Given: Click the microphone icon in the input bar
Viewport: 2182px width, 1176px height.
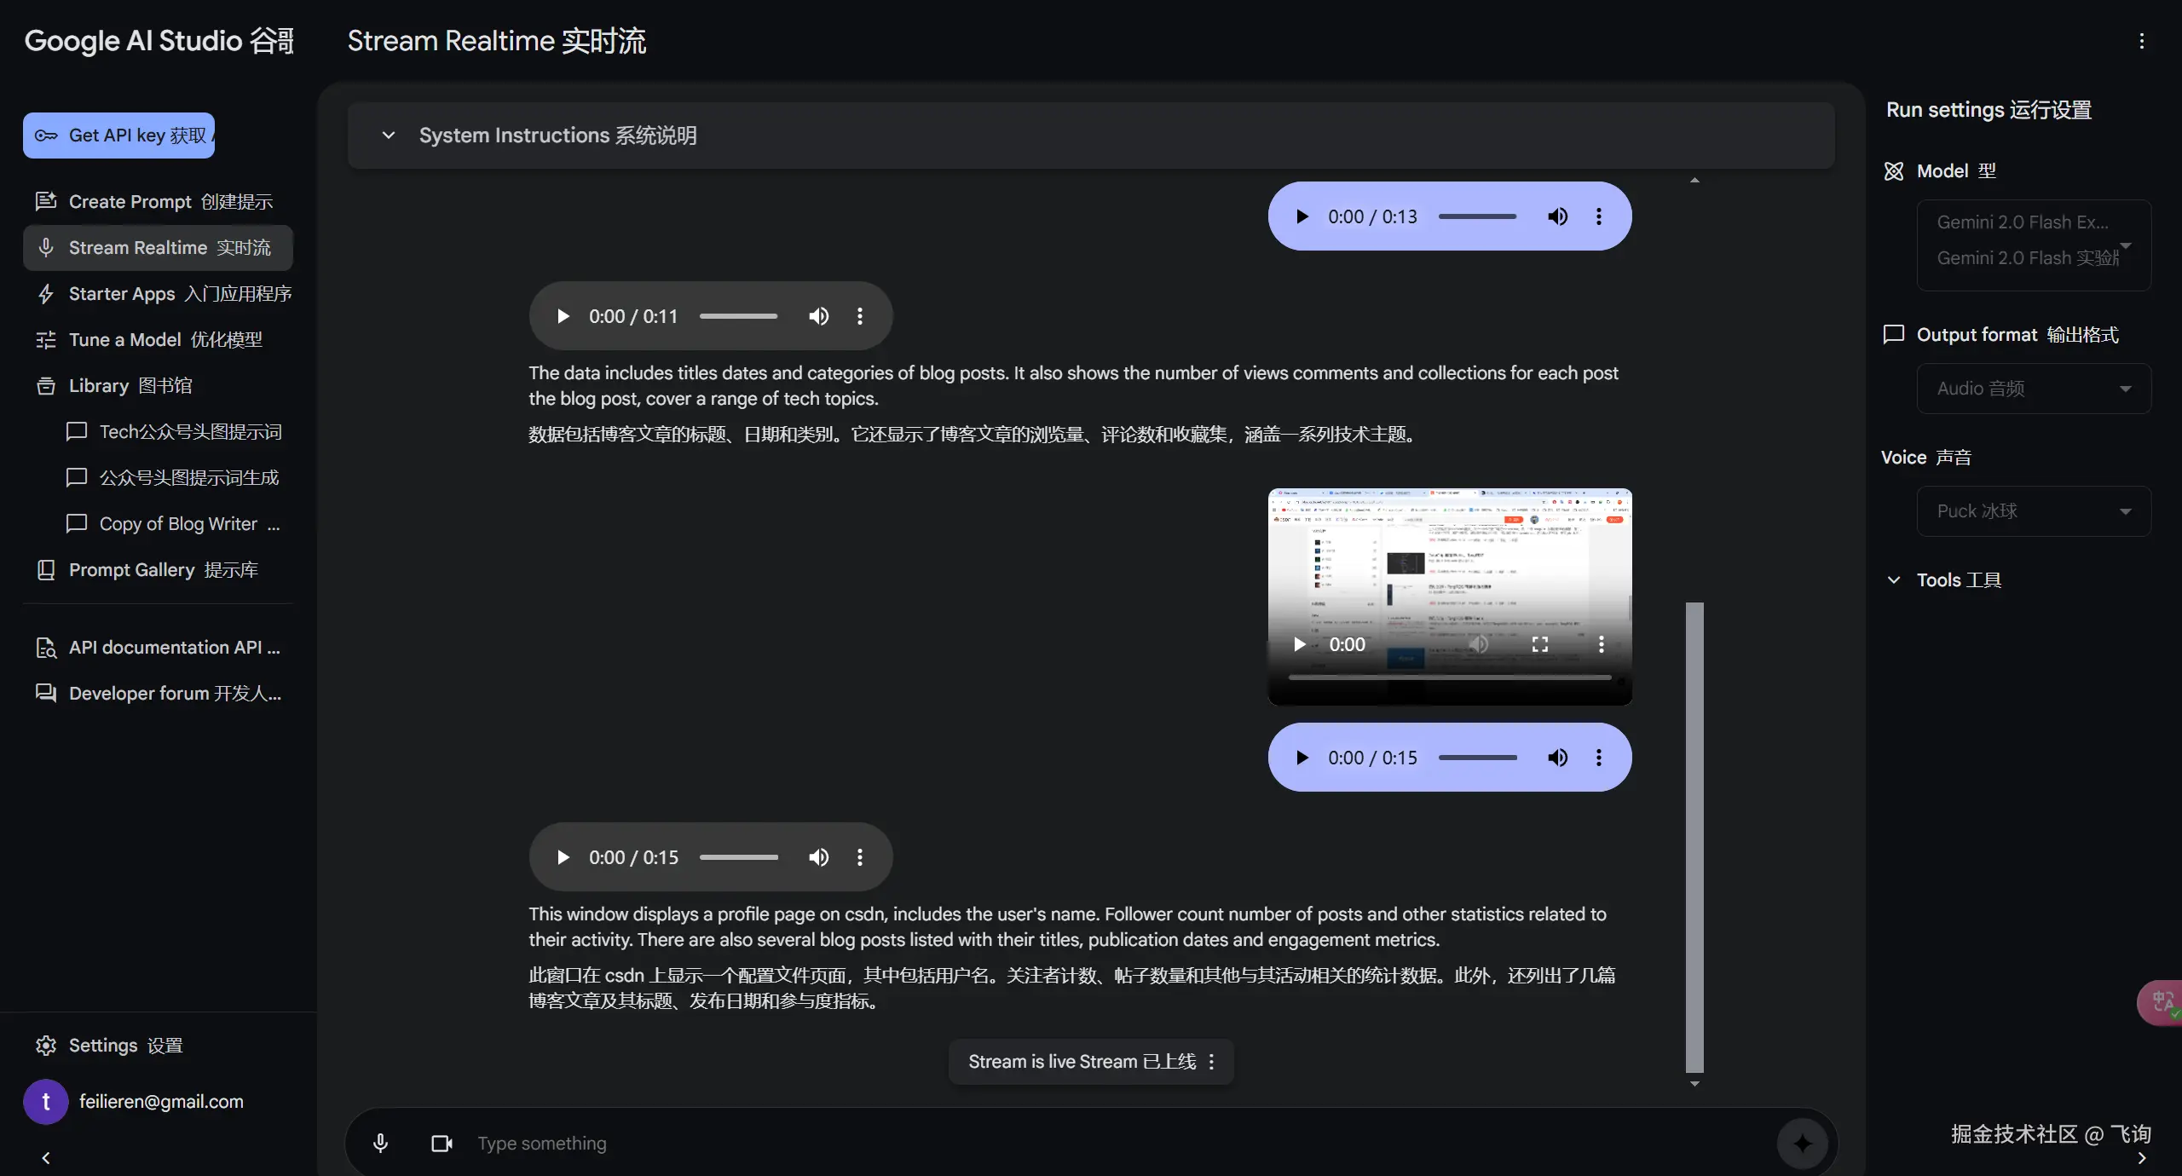Looking at the screenshot, I should pyautogui.click(x=380, y=1143).
